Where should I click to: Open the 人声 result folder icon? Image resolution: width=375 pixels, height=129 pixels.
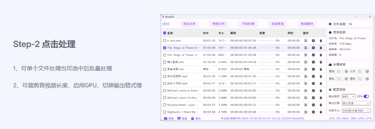[359, 71]
